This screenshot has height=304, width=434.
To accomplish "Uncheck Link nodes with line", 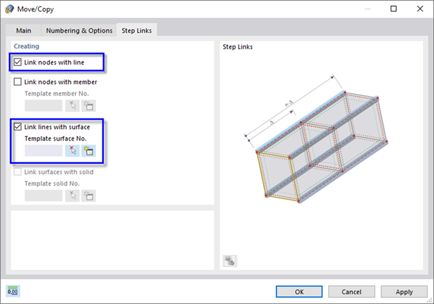I will click(18, 62).
